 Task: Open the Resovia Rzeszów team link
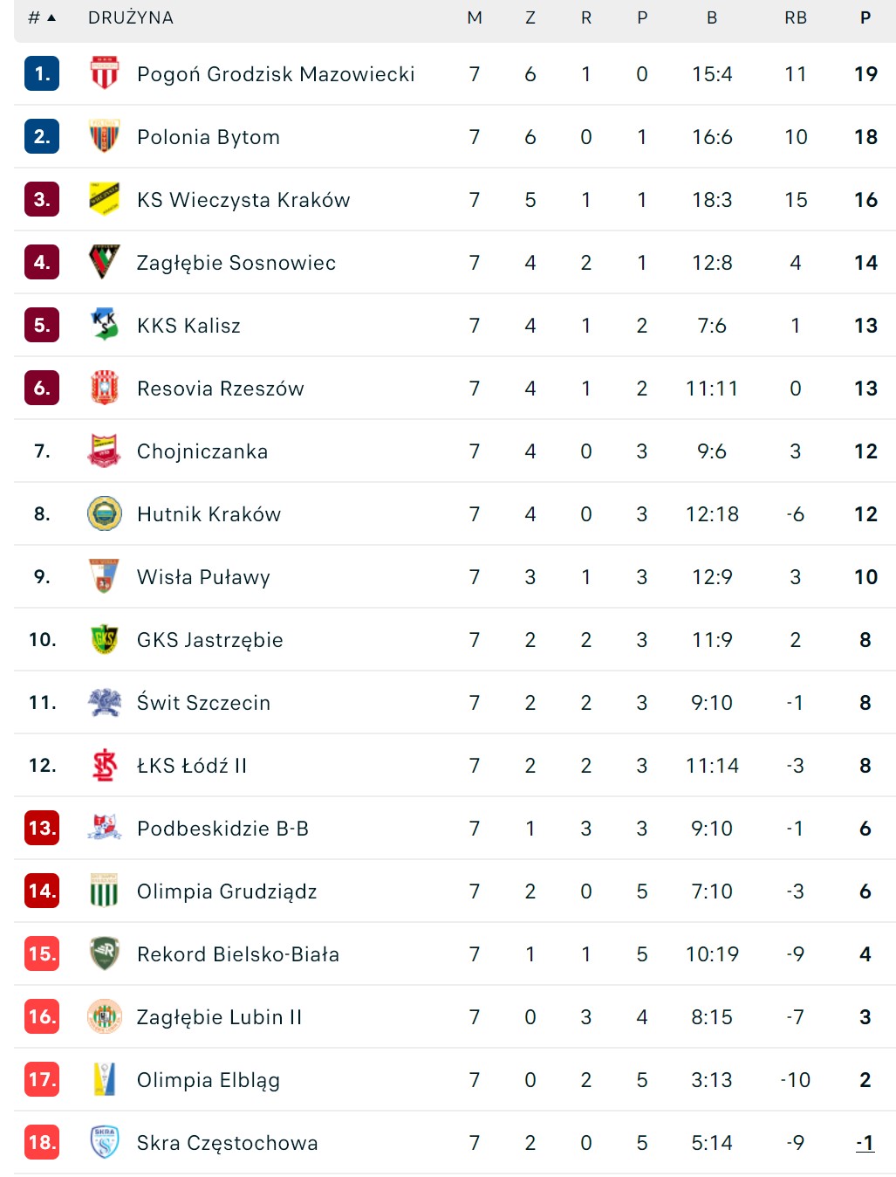(220, 389)
